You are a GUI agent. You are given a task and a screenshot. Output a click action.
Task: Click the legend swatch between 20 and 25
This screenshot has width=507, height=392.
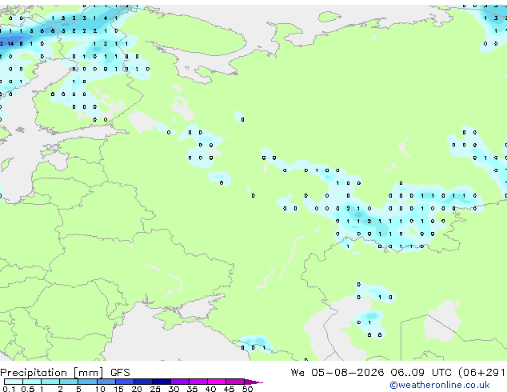coord(142,382)
